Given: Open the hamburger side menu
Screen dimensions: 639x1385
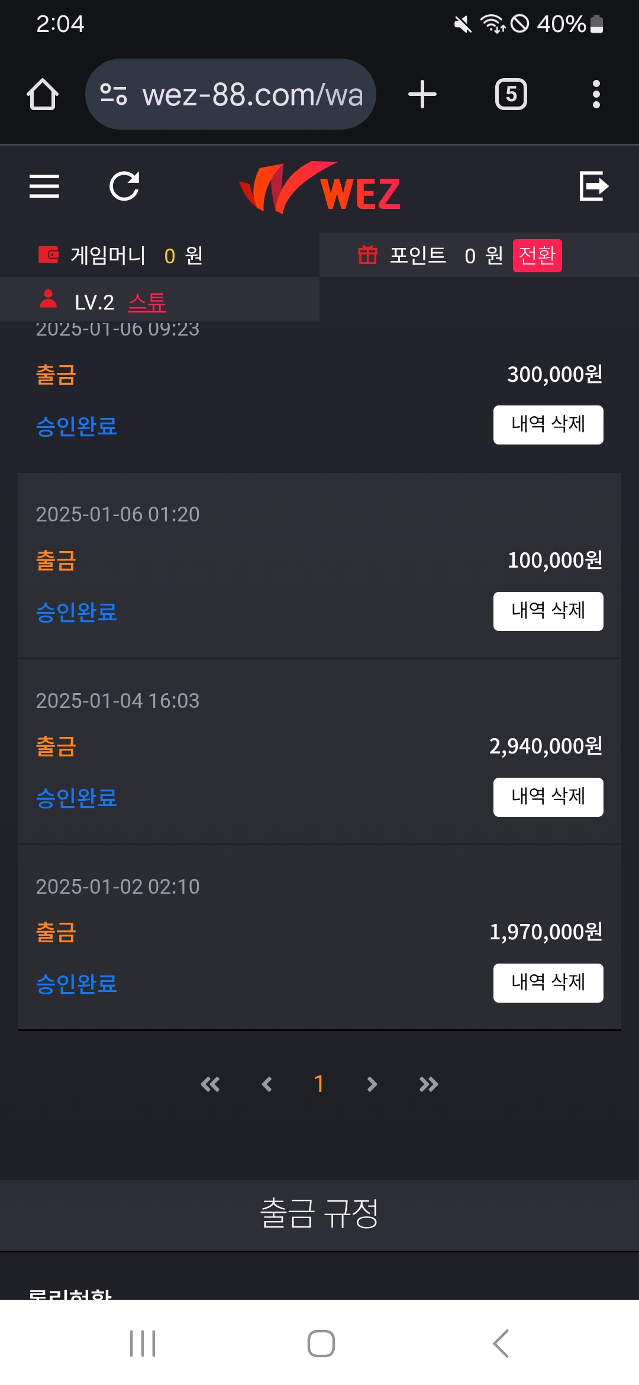Looking at the screenshot, I should click(44, 187).
